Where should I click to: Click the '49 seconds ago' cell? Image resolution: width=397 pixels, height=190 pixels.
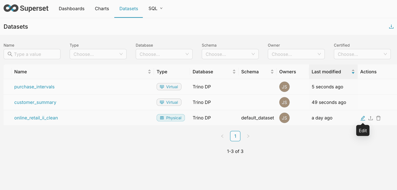(x=329, y=102)
